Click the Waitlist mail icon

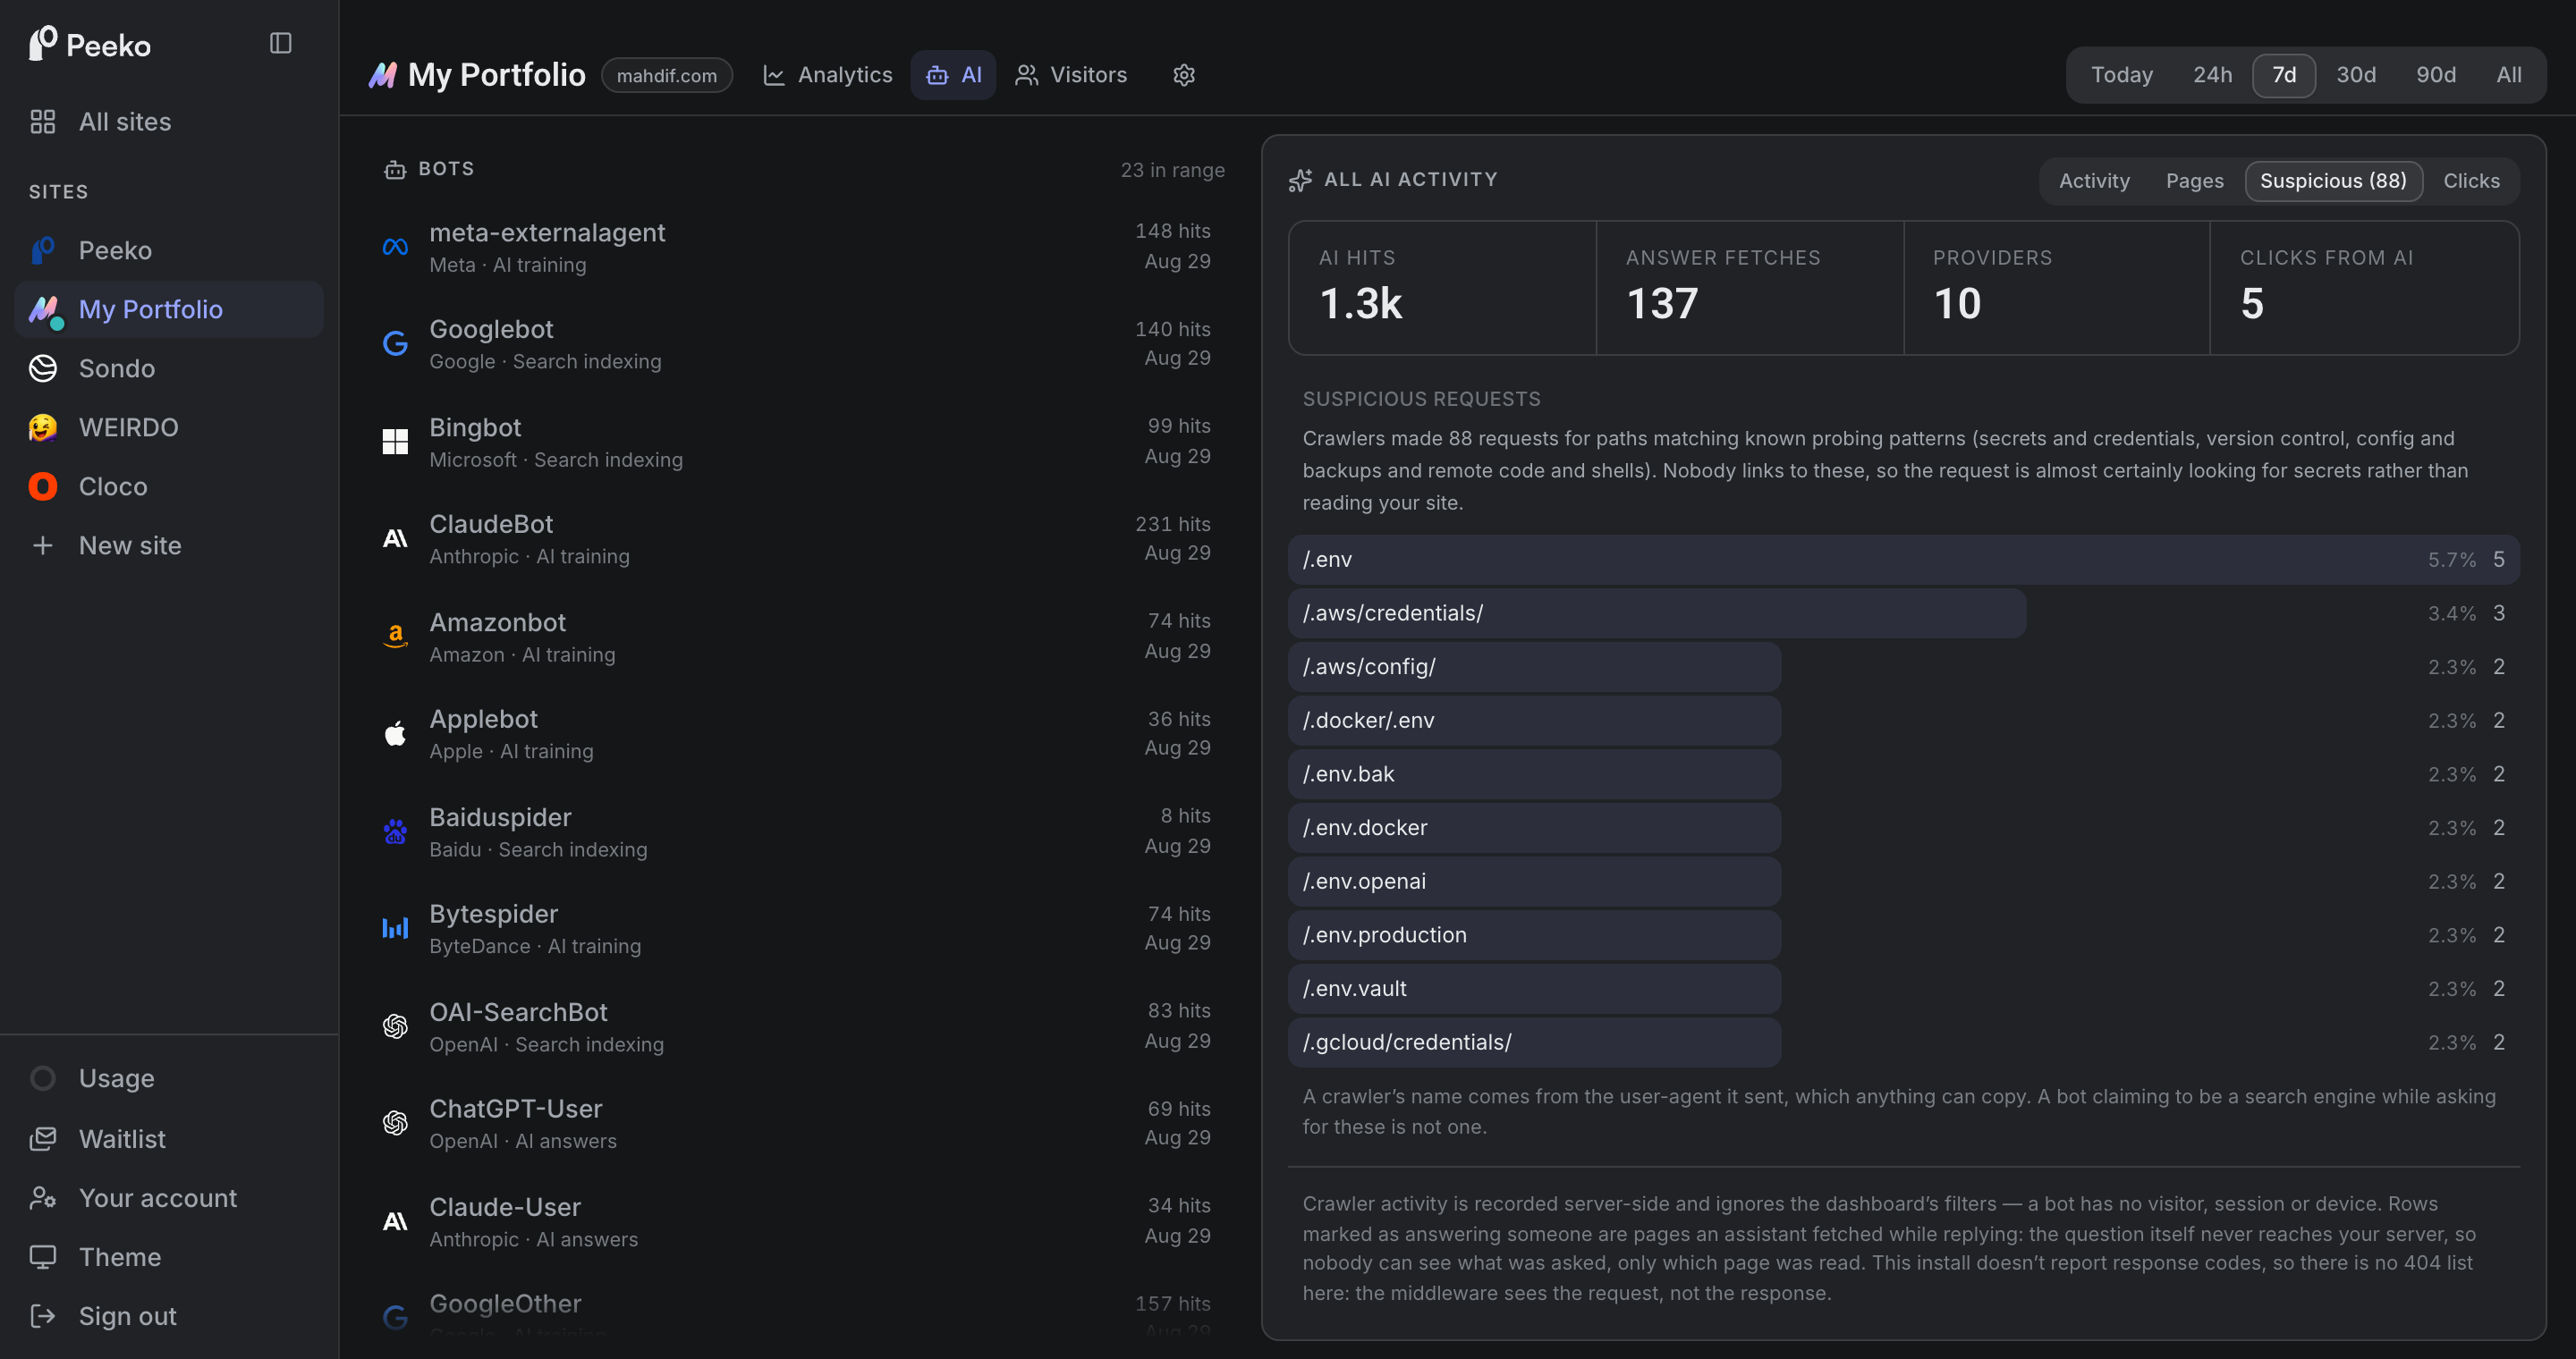[x=43, y=1138]
